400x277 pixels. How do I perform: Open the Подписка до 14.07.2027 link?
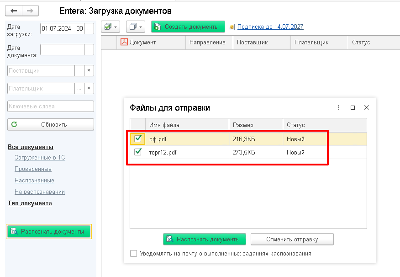(270, 27)
